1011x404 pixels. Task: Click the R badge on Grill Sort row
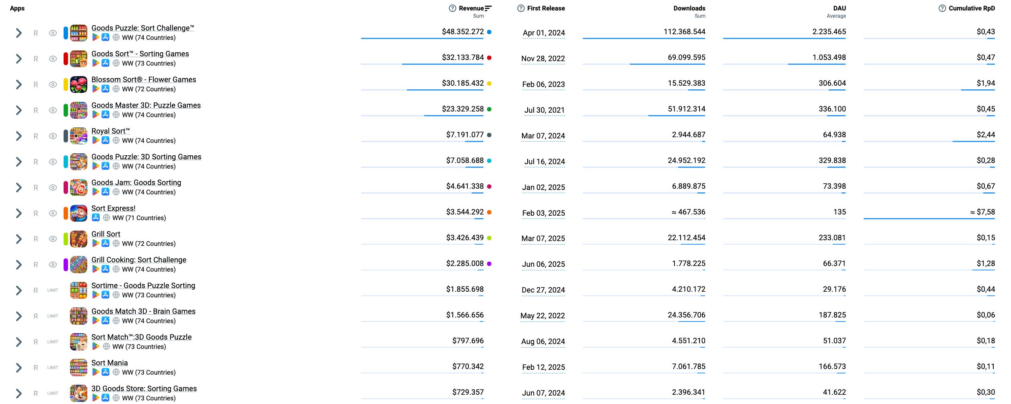(x=36, y=239)
